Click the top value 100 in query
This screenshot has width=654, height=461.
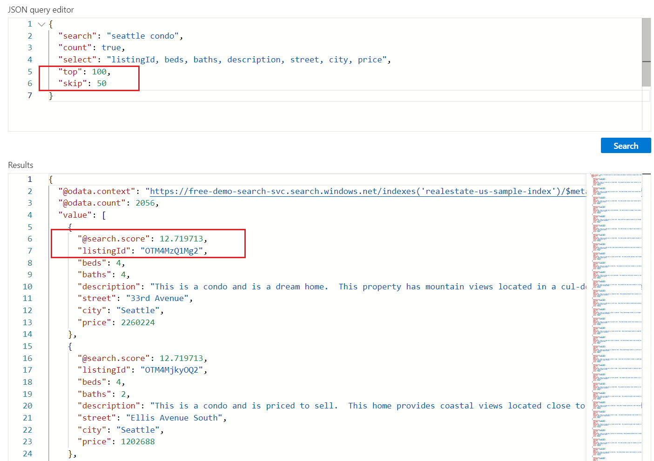(99, 72)
